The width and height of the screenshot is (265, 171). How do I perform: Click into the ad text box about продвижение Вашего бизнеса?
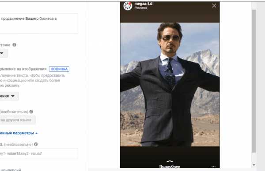(39, 23)
